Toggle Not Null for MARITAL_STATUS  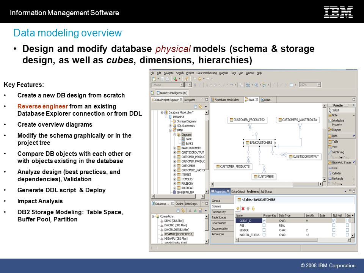334,235
